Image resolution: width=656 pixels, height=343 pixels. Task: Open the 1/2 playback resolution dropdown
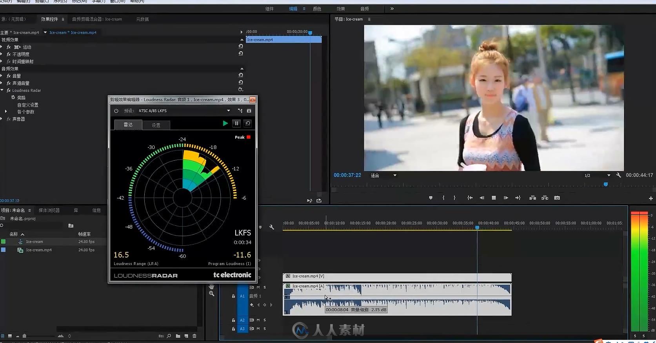[609, 175]
